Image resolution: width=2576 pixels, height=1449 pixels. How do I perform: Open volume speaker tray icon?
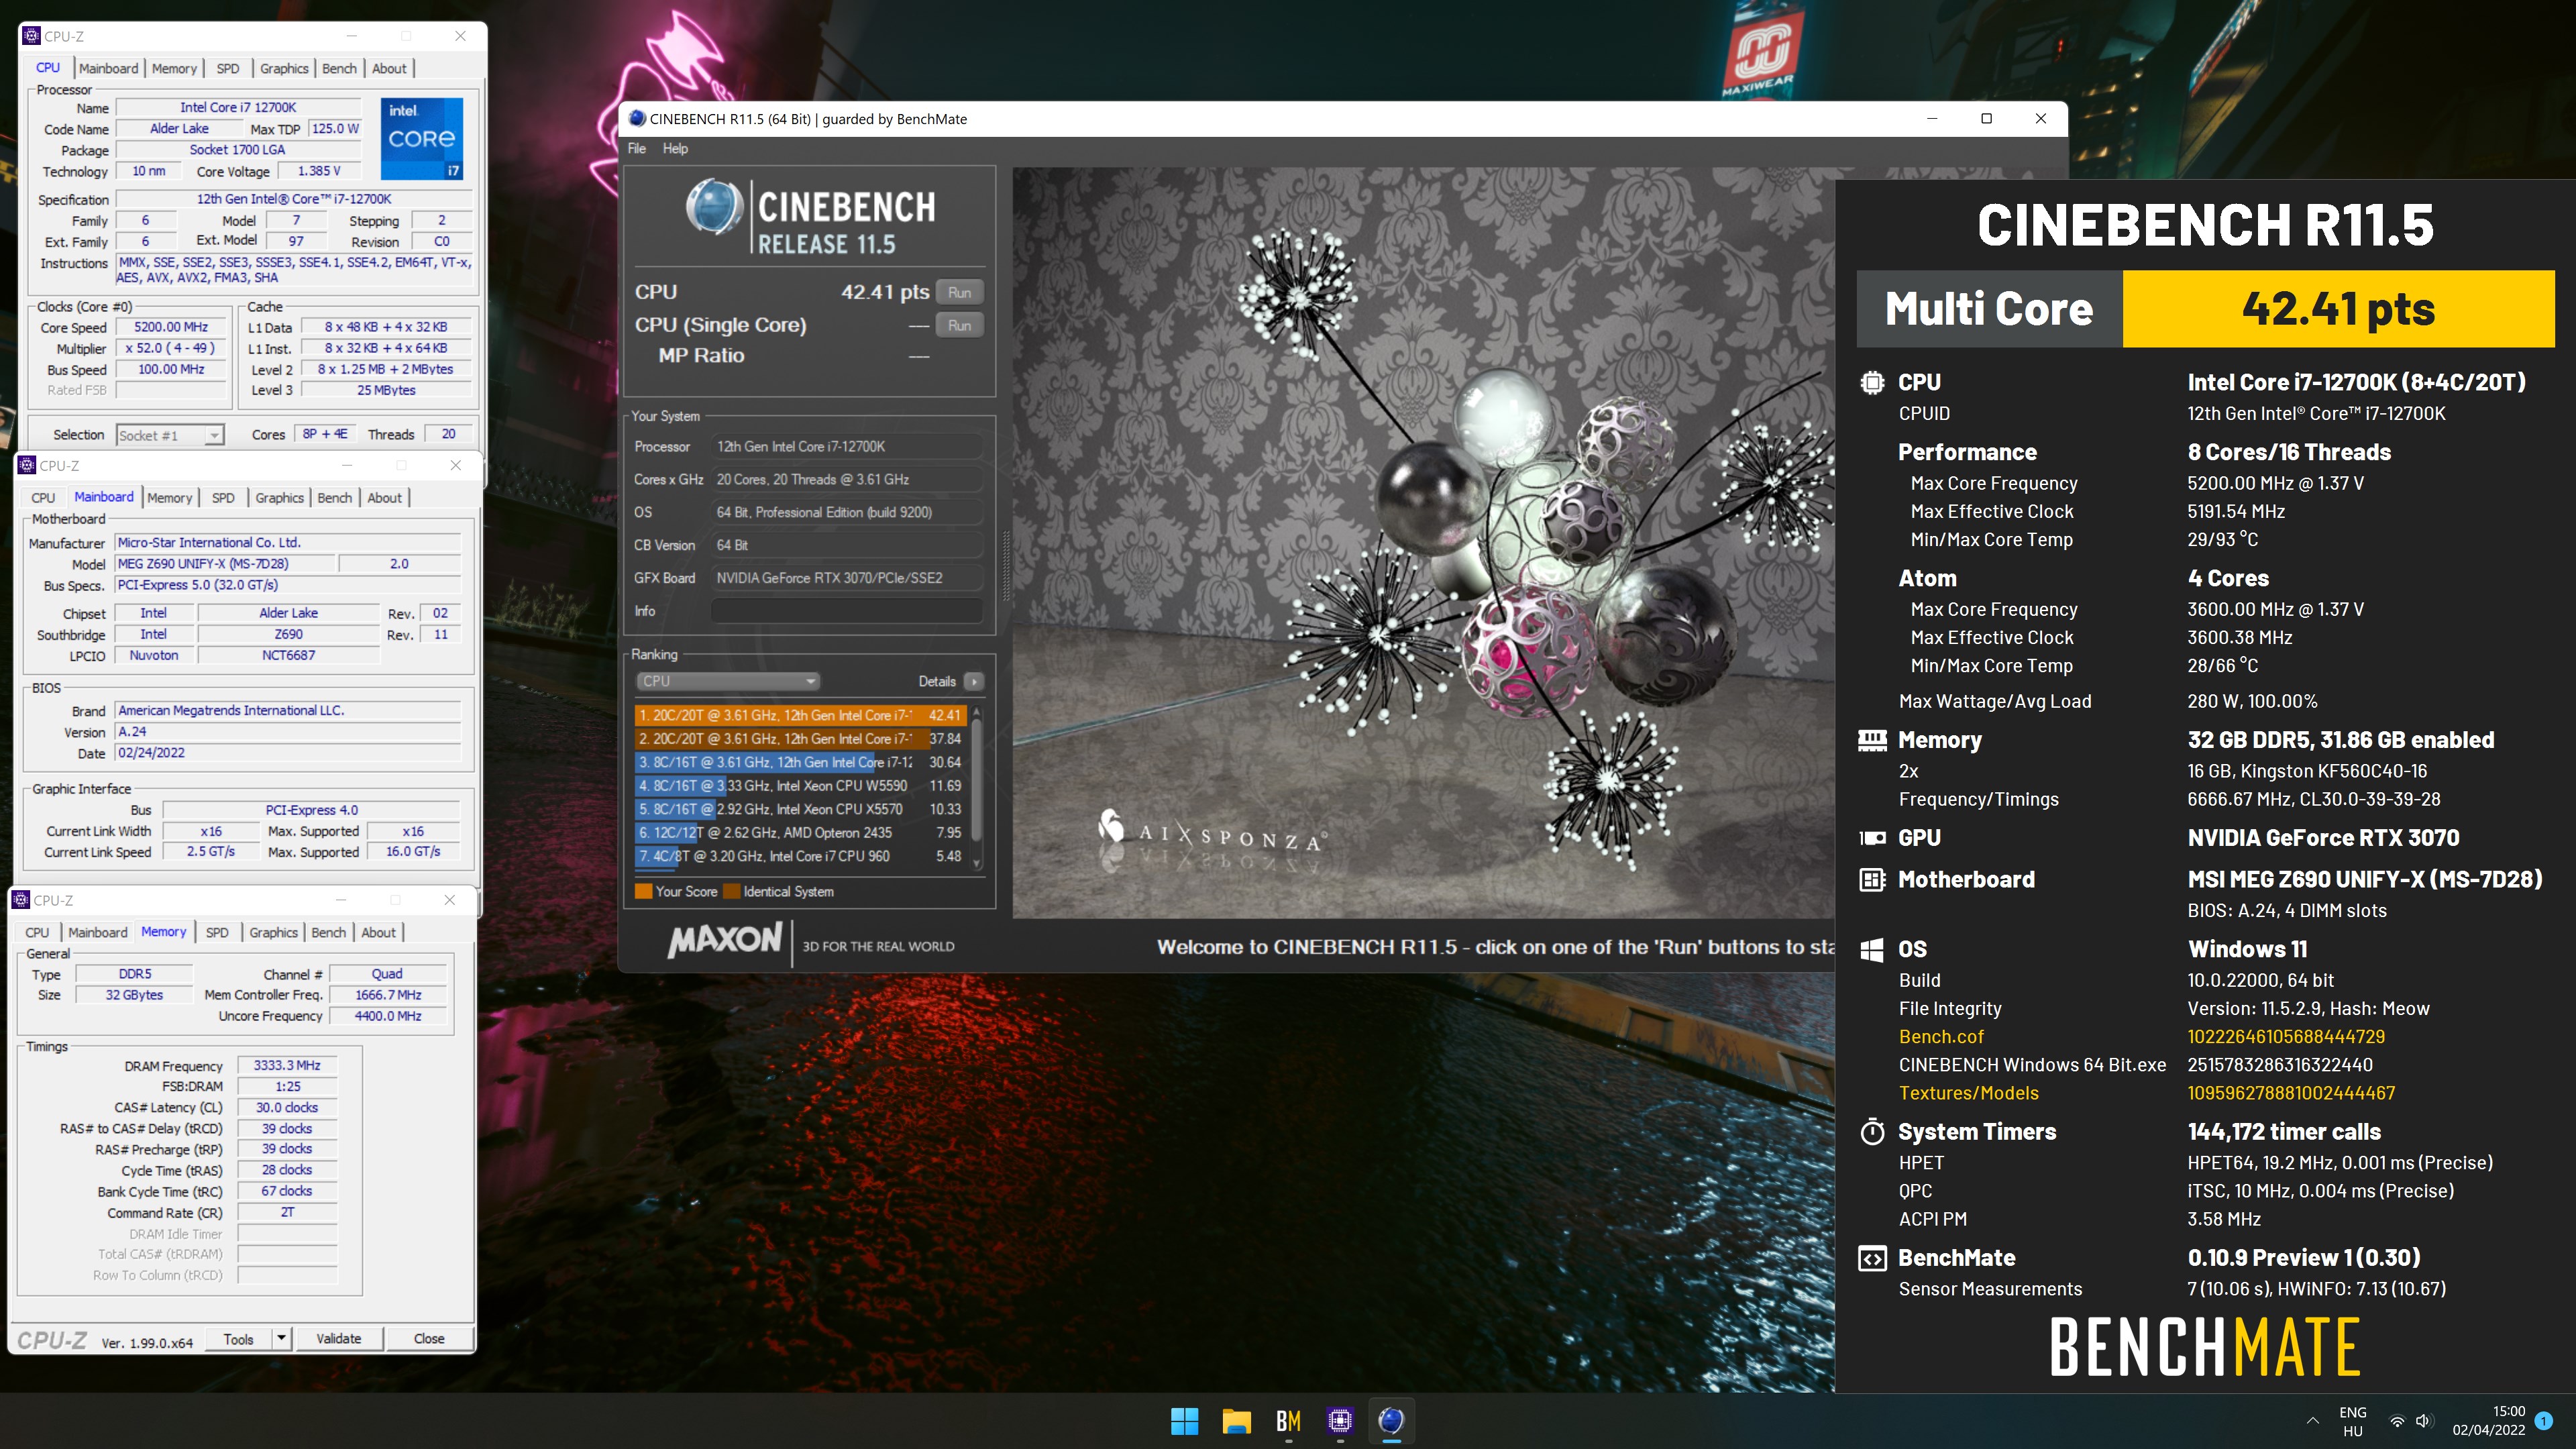pos(2423,1421)
